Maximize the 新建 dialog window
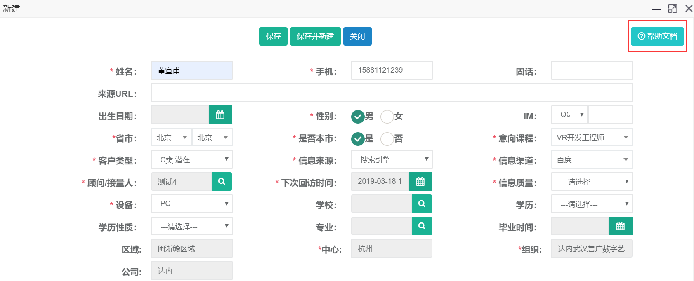 [x=673, y=9]
